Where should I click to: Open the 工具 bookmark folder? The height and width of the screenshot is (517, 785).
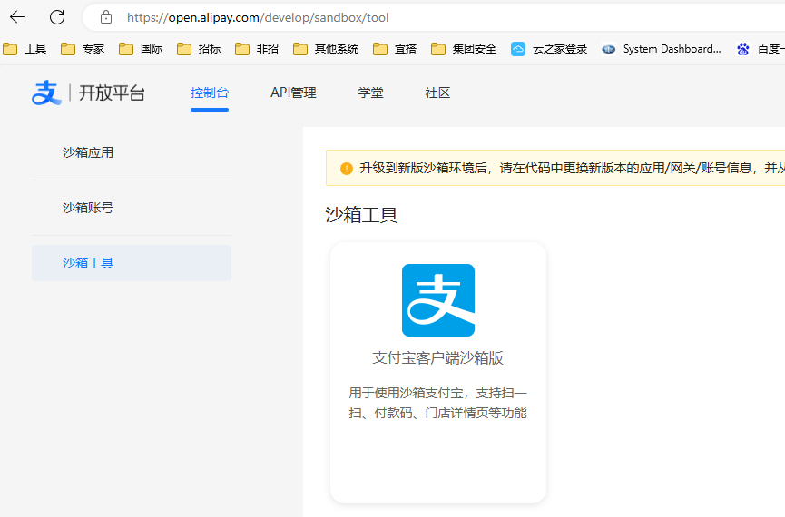(25, 49)
